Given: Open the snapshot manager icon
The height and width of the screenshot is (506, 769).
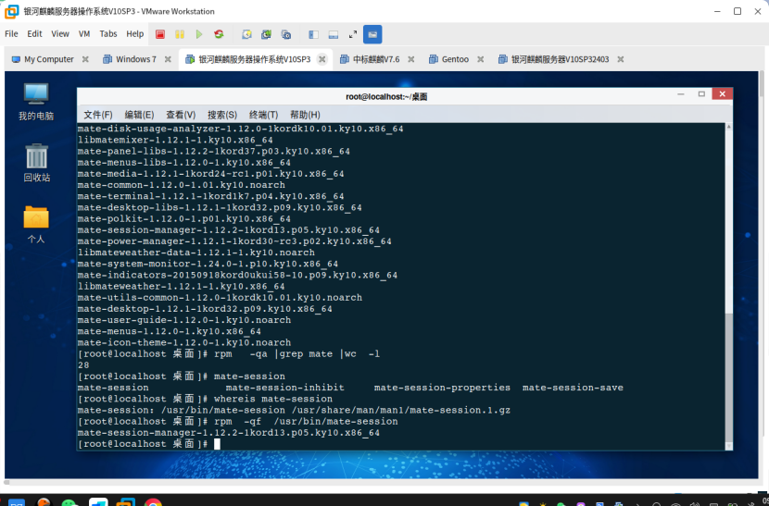Looking at the screenshot, I should 286,34.
